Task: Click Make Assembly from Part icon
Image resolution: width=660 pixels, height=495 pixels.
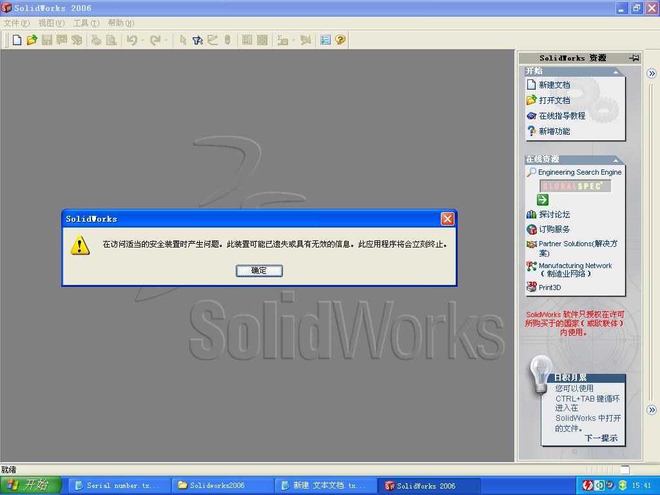Action: click(77, 40)
